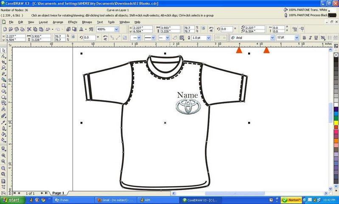
Task: Select the Interactive Blend tool
Action: click(x=3, y=116)
